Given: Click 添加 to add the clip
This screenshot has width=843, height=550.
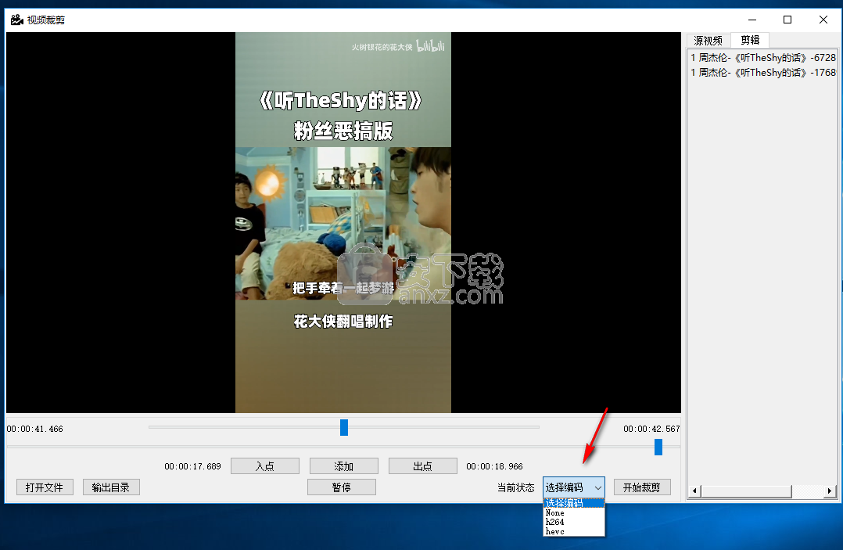Looking at the screenshot, I should click(344, 466).
